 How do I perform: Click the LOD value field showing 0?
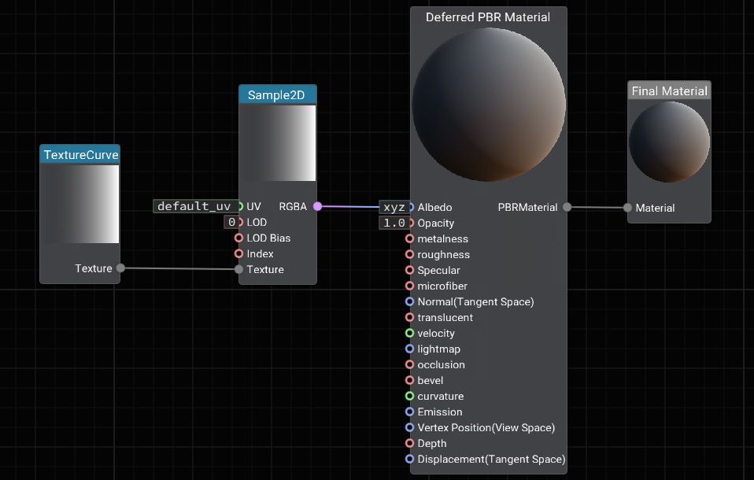point(231,222)
